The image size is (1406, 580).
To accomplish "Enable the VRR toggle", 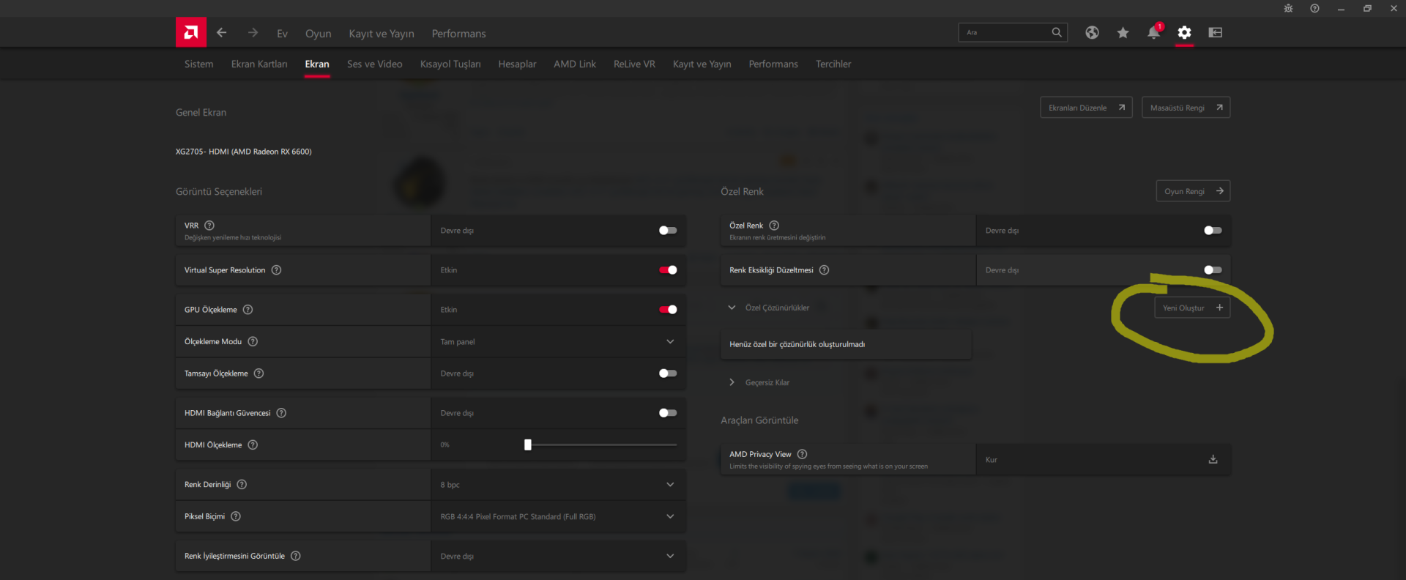I will tap(668, 231).
